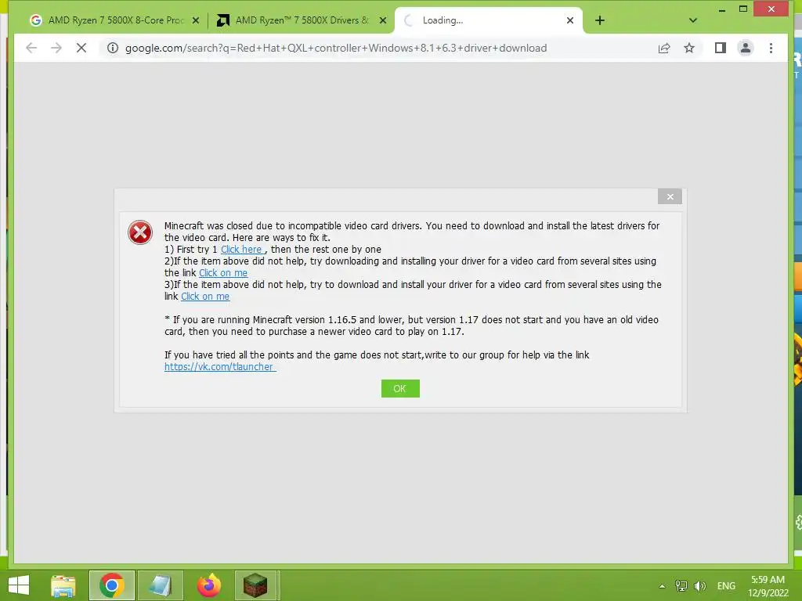Open a new Chrome tab

click(600, 20)
